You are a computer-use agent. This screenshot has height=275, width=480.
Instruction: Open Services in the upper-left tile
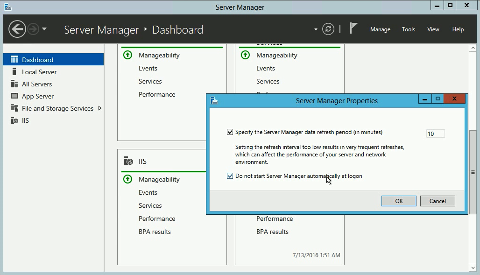tap(150, 81)
